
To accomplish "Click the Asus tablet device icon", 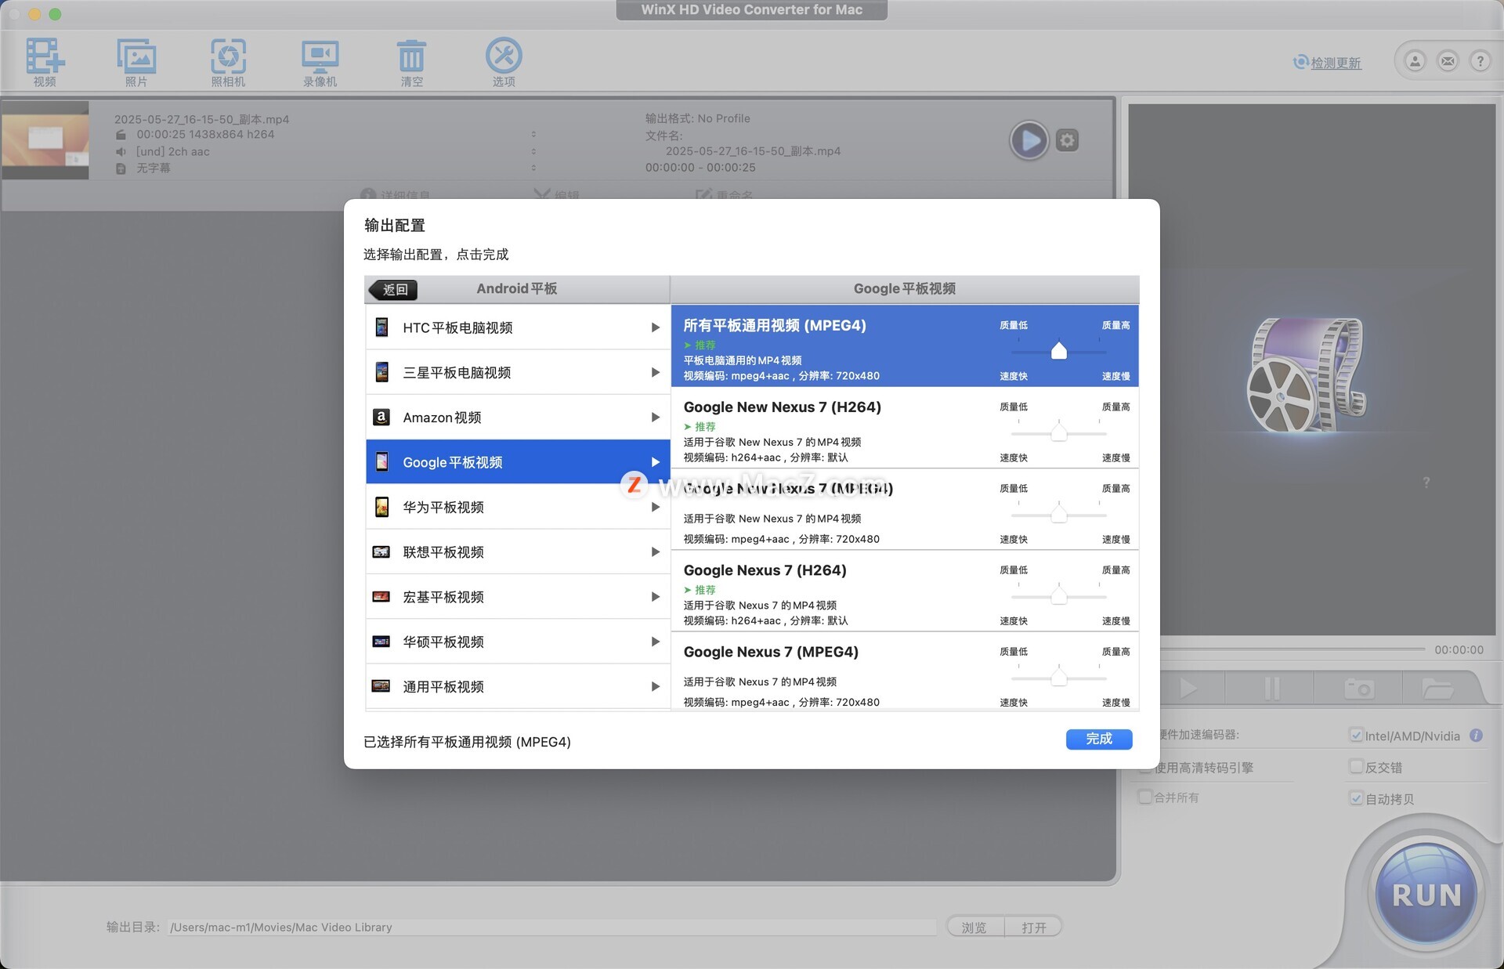I will pos(381,642).
